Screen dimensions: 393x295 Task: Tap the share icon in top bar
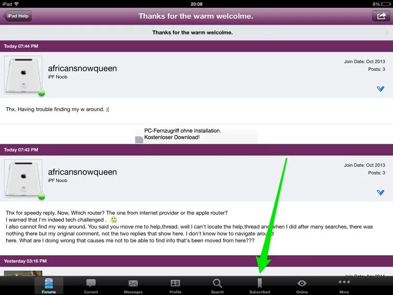pyautogui.click(x=381, y=16)
